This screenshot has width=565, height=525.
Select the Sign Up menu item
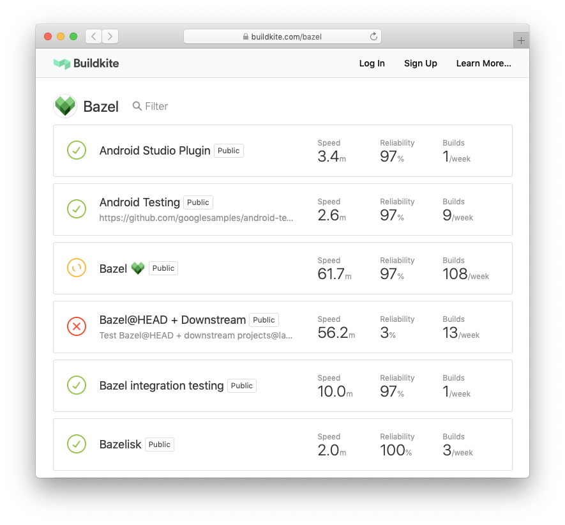(420, 63)
